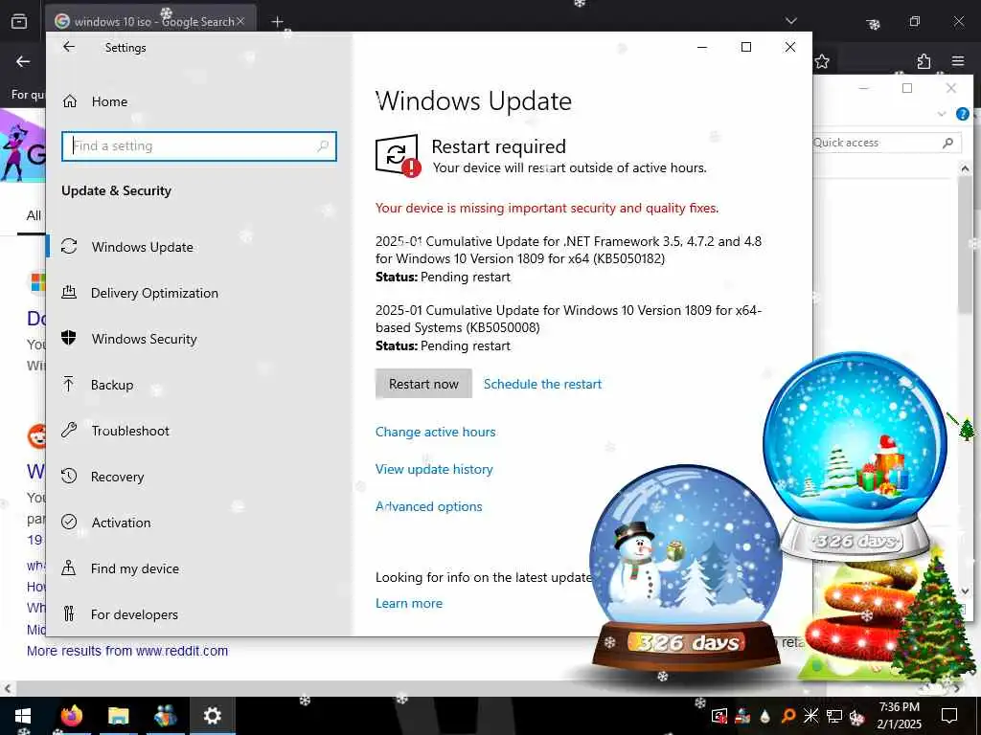The width and height of the screenshot is (981, 735).
Task: Select the windows 10 iso browser tab
Action: [150, 21]
